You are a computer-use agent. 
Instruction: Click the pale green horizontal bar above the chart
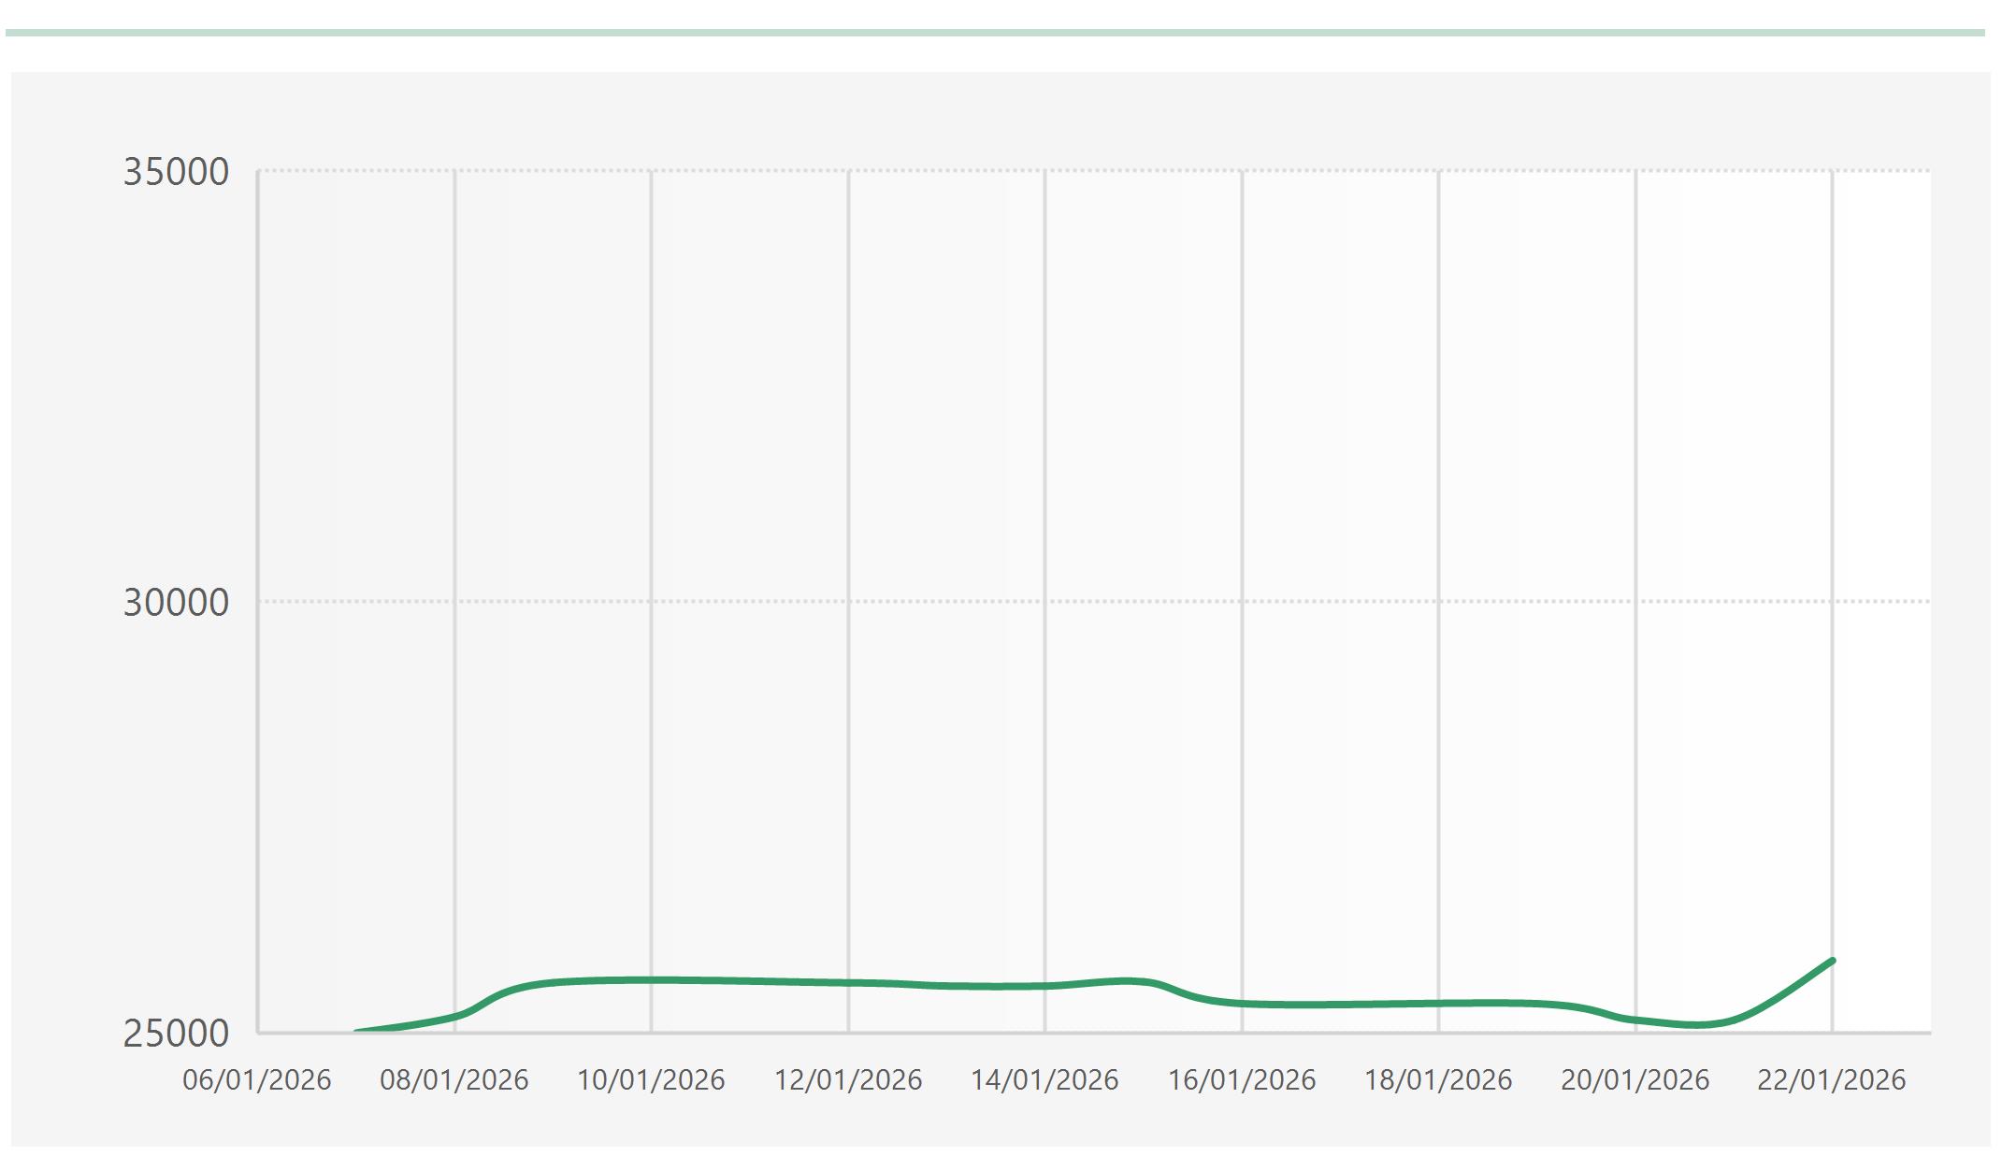995,33
